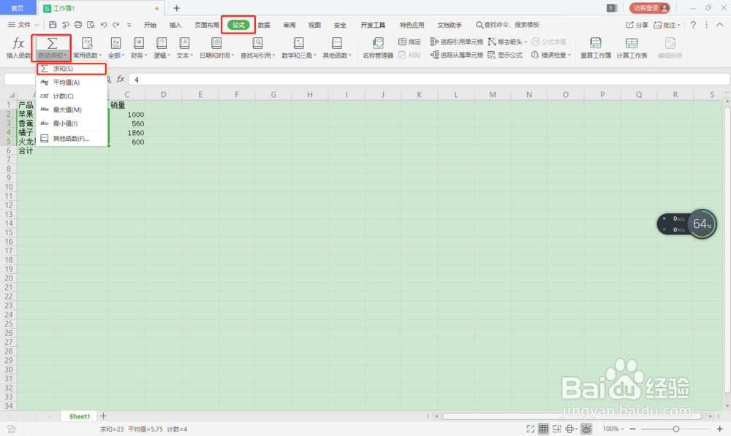Switch to the 页面布局 Page Layout tab
The image size is (731, 436).
(x=207, y=25)
